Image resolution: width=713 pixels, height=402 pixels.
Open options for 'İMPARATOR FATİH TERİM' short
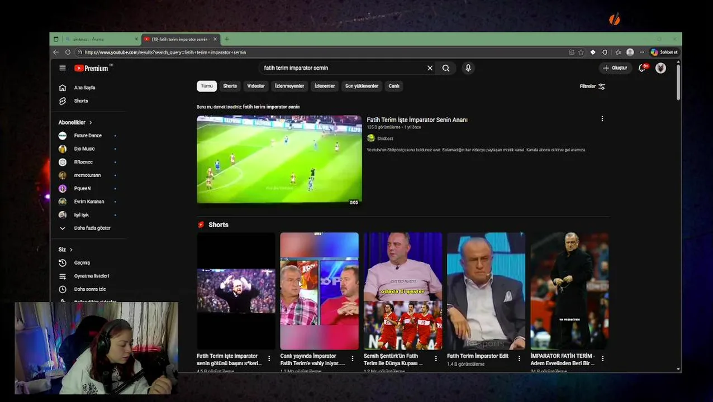pos(602,358)
